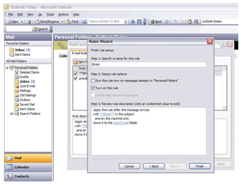The height and width of the screenshot is (185, 241).
Task: Open the File menu
Action: 10,14
